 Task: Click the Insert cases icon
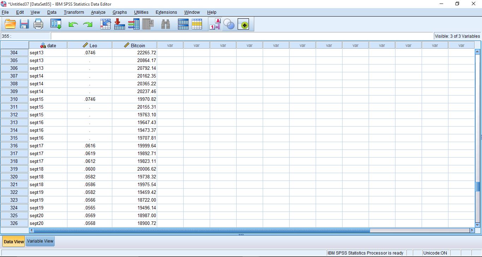183,24
